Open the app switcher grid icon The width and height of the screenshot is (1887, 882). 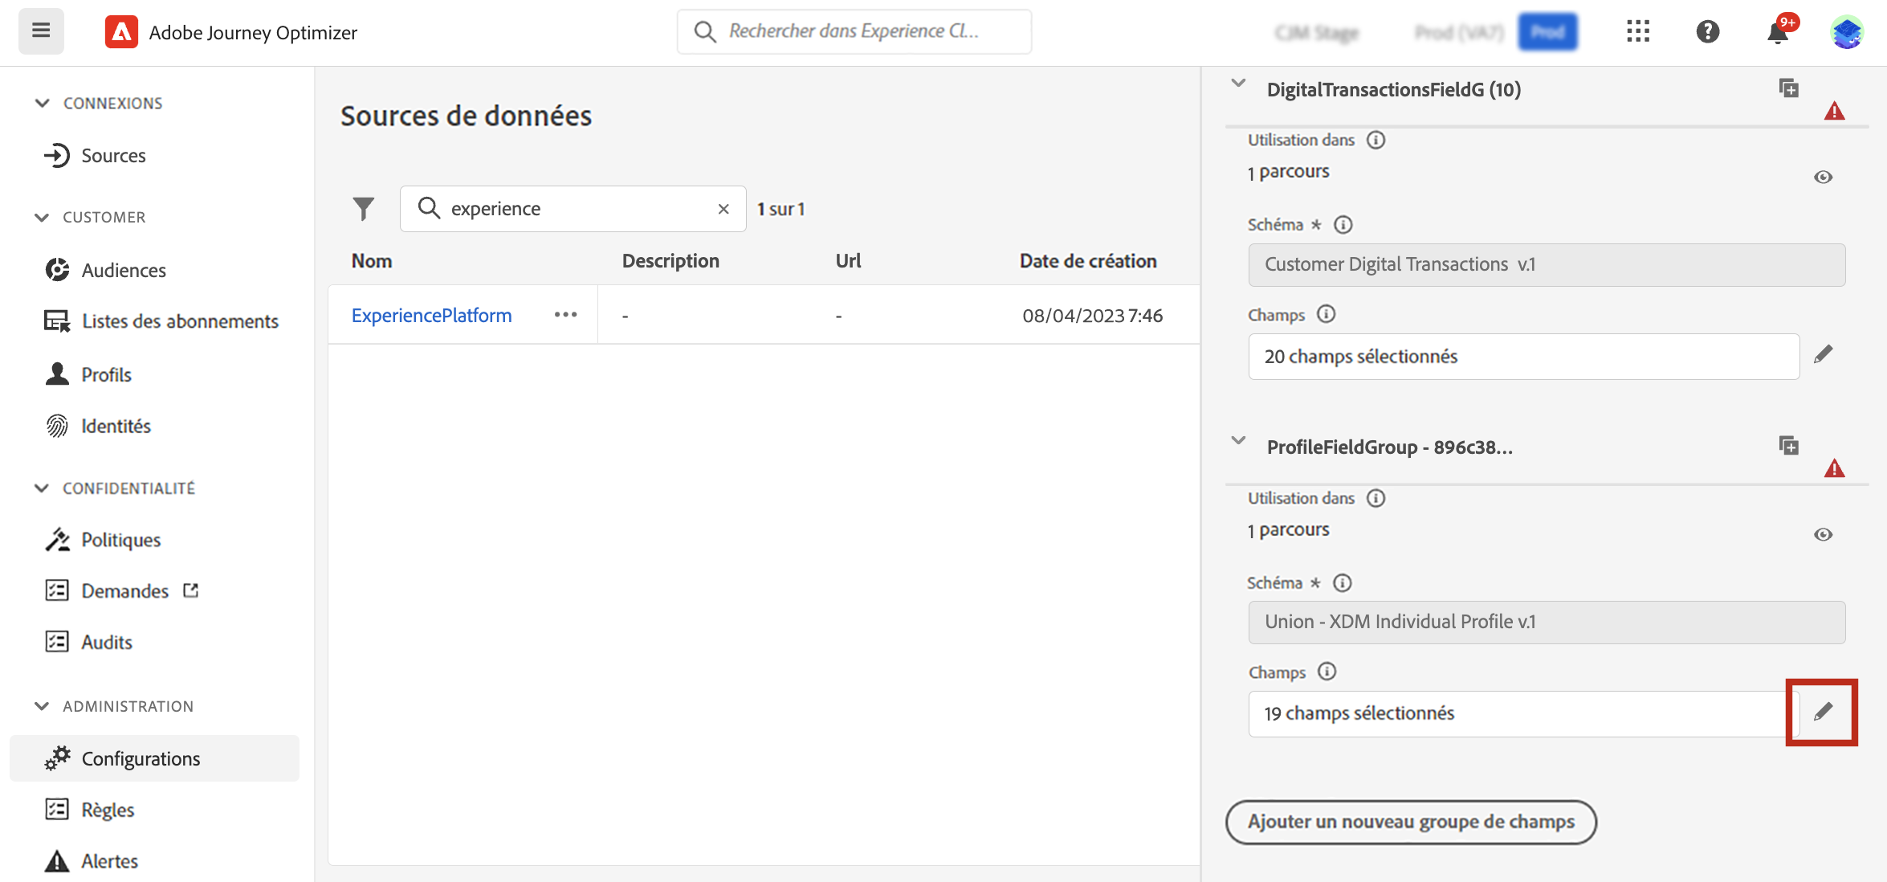[x=1637, y=31]
